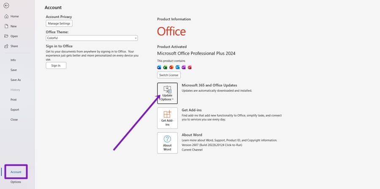Click the back arrow to leave Backstage

click(x=6, y=5)
